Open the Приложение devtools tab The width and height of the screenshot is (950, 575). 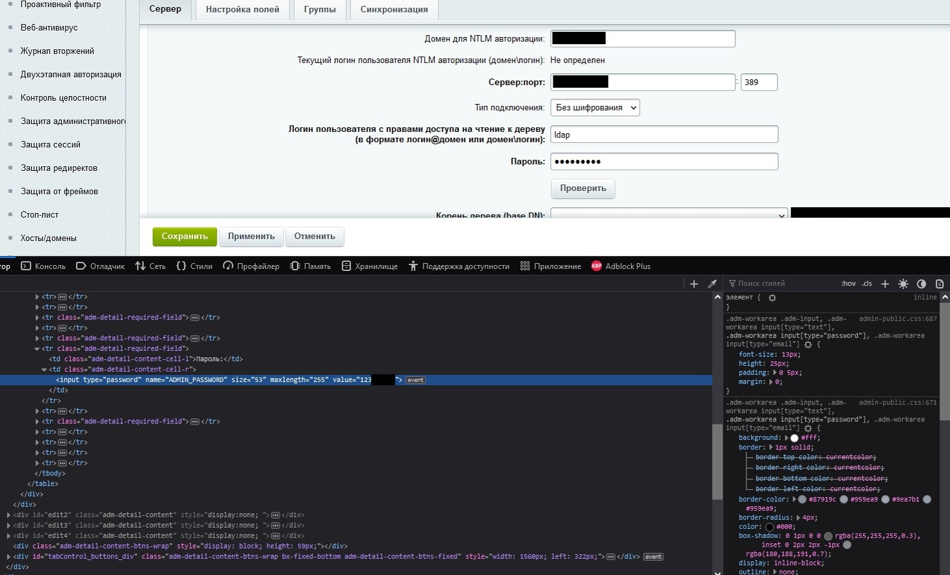[x=551, y=266]
